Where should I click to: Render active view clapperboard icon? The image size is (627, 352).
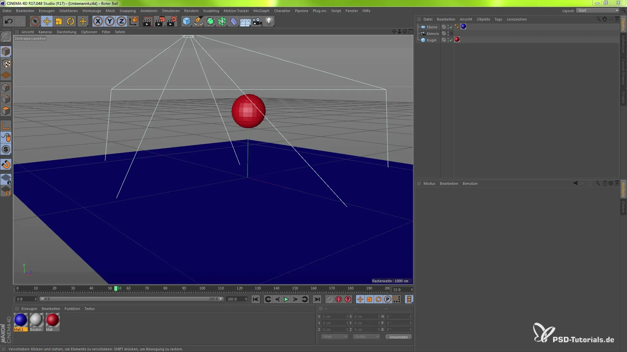pos(148,22)
